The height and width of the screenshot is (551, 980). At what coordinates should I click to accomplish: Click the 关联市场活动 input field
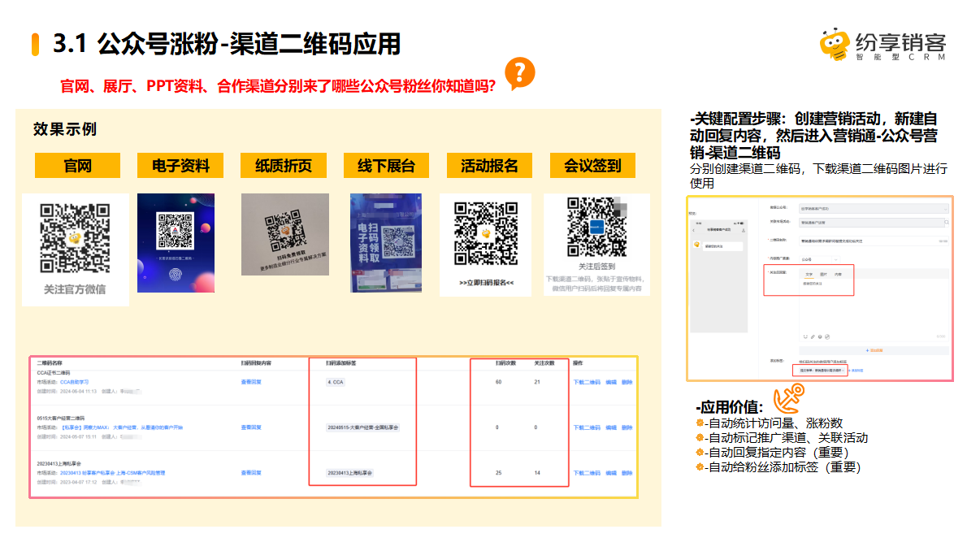(x=872, y=223)
